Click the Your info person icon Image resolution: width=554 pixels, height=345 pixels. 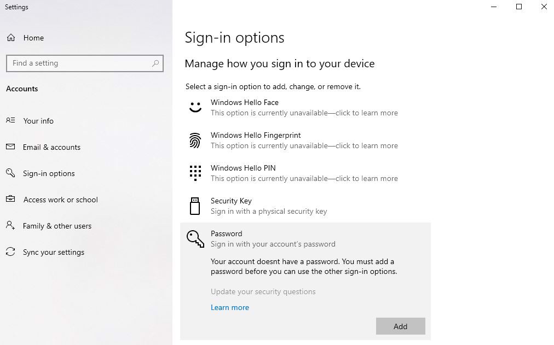click(10, 120)
